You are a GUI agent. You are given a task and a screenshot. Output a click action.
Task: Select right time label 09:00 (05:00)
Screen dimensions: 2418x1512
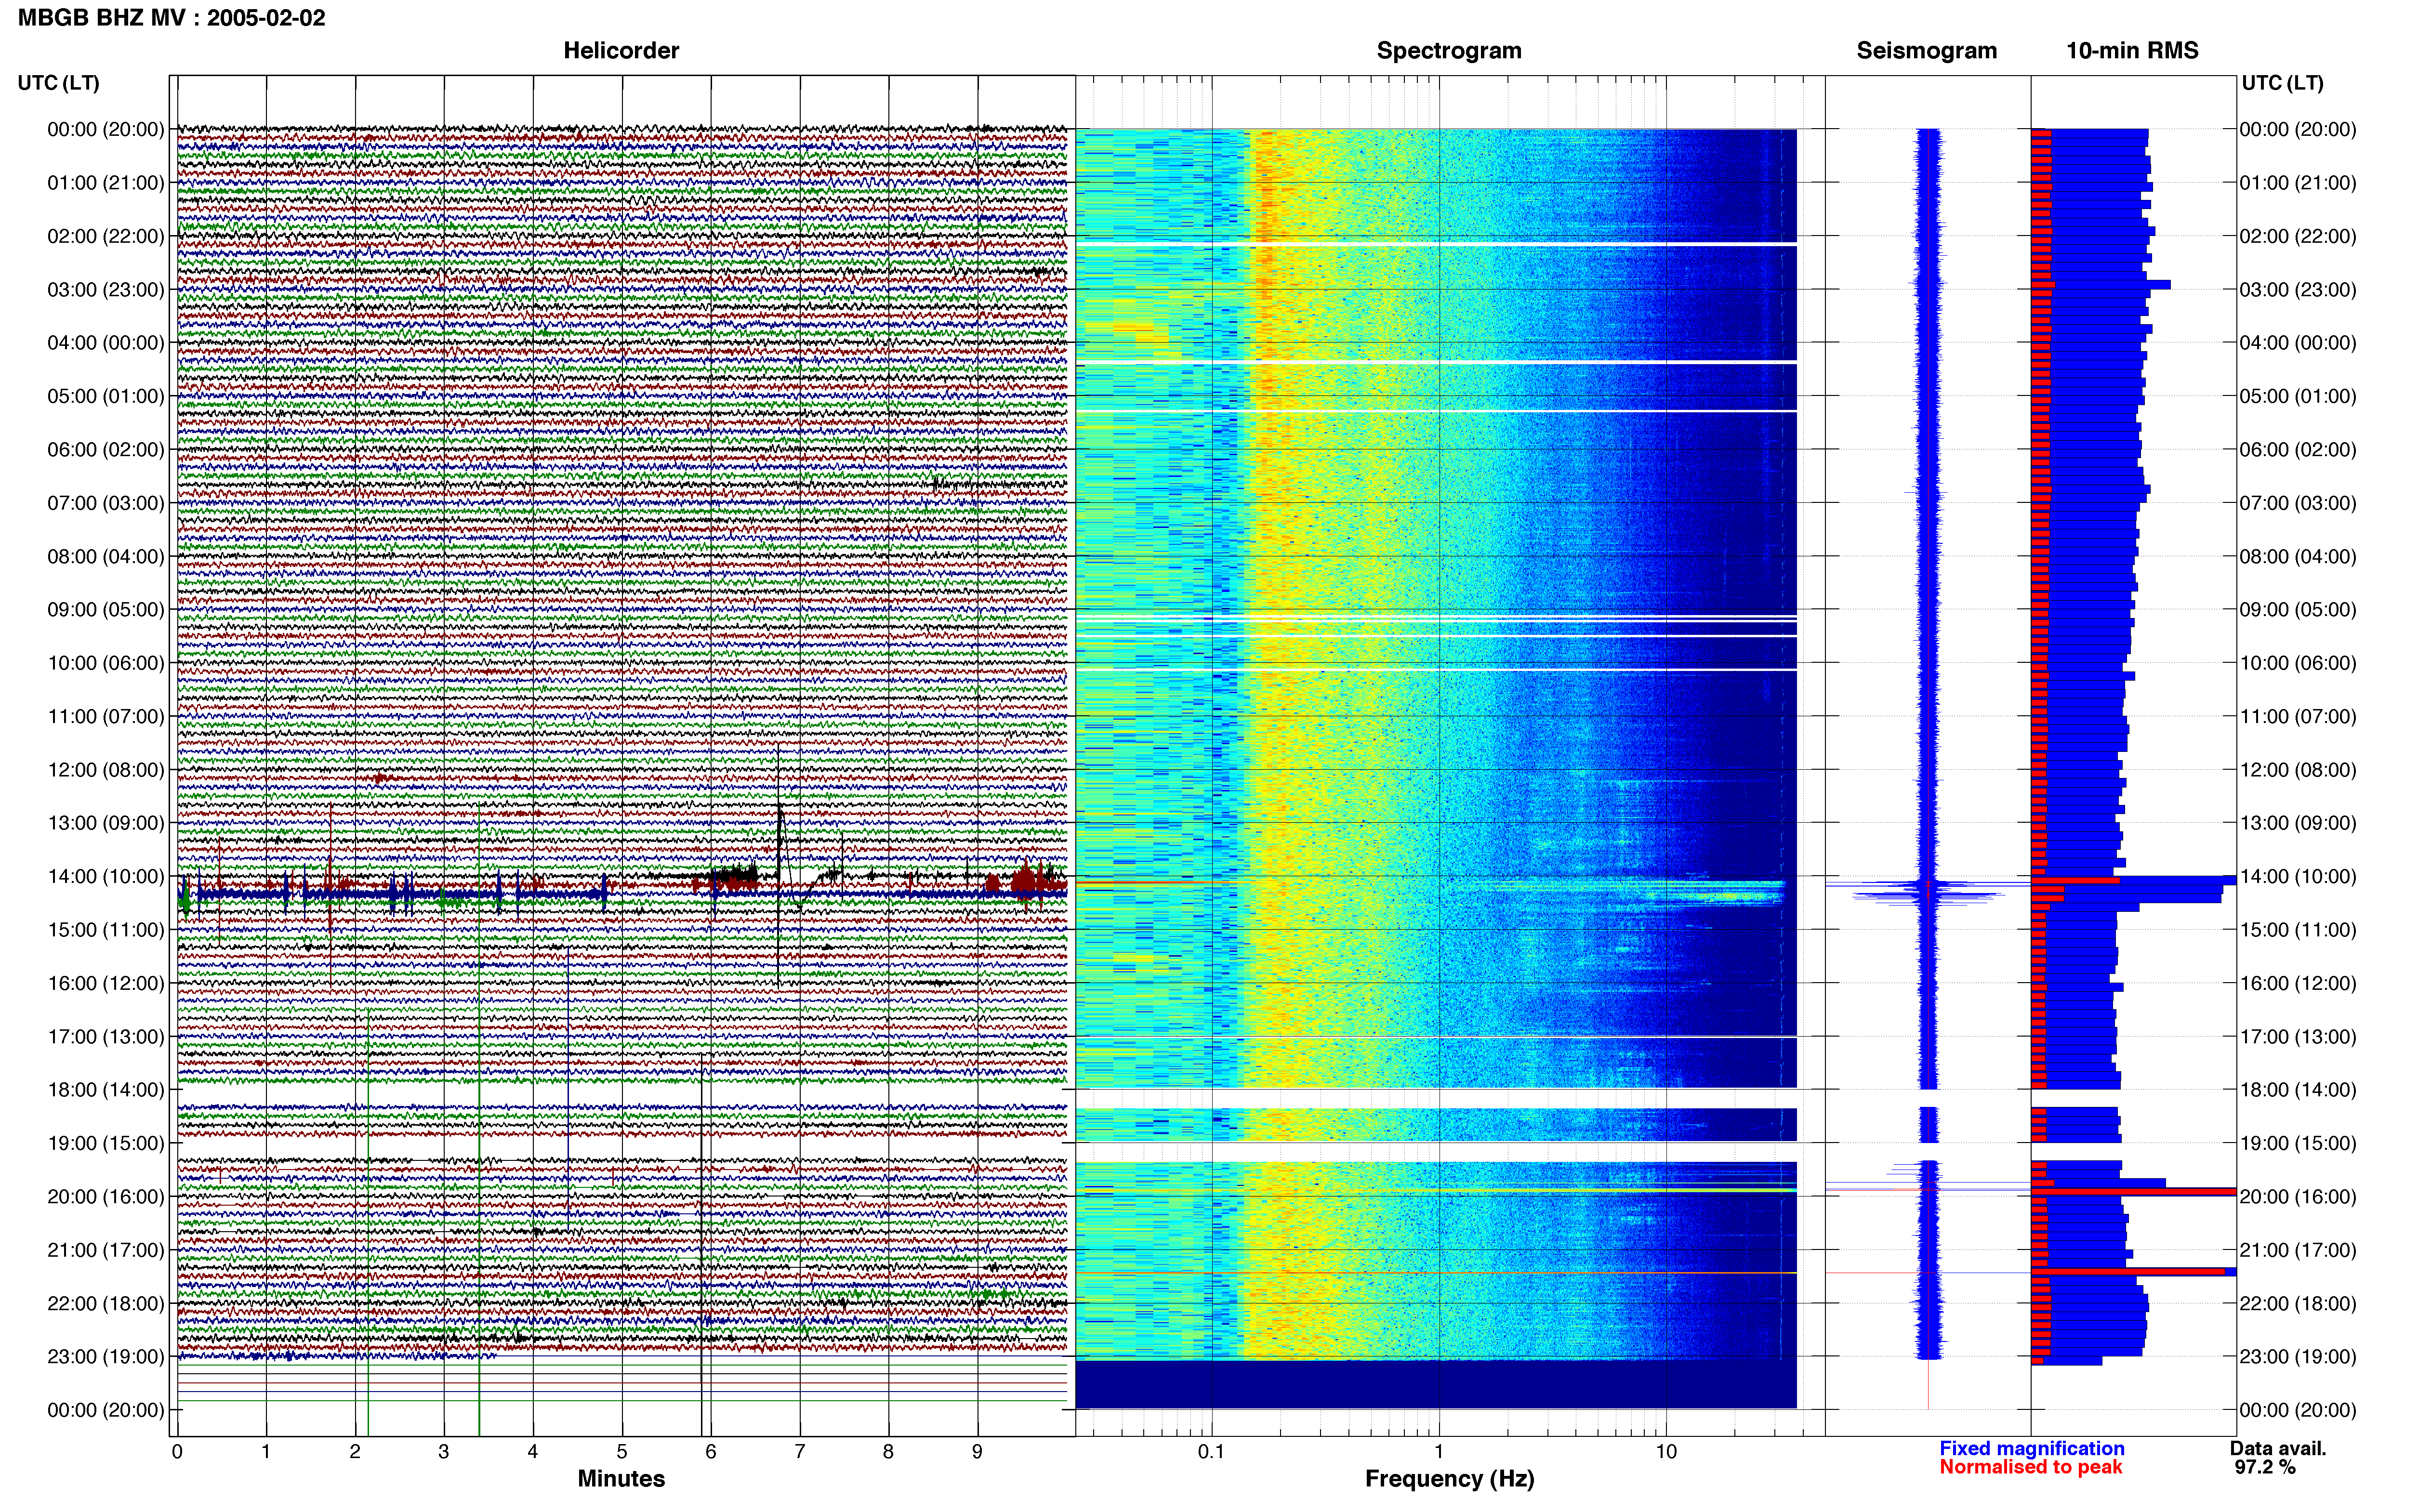2298,609
